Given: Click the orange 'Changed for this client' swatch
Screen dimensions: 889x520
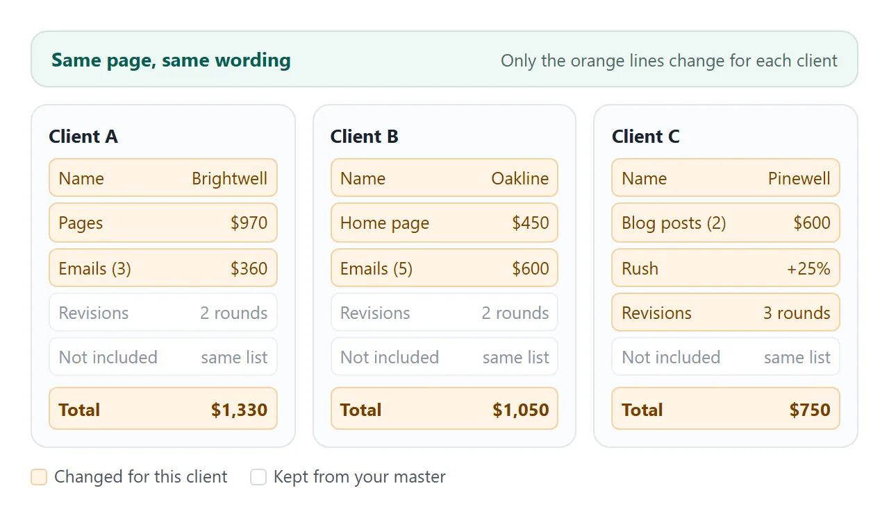Looking at the screenshot, I should (x=39, y=477).
